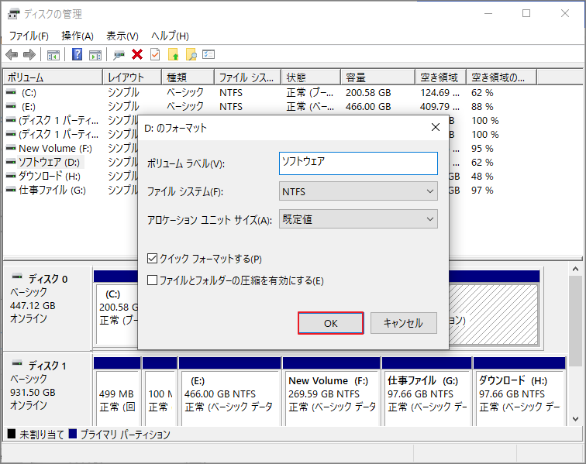This screenshot has width=586, height=464.
Task: Sort by the ボリューム column header
Action: tap(53, 77)
